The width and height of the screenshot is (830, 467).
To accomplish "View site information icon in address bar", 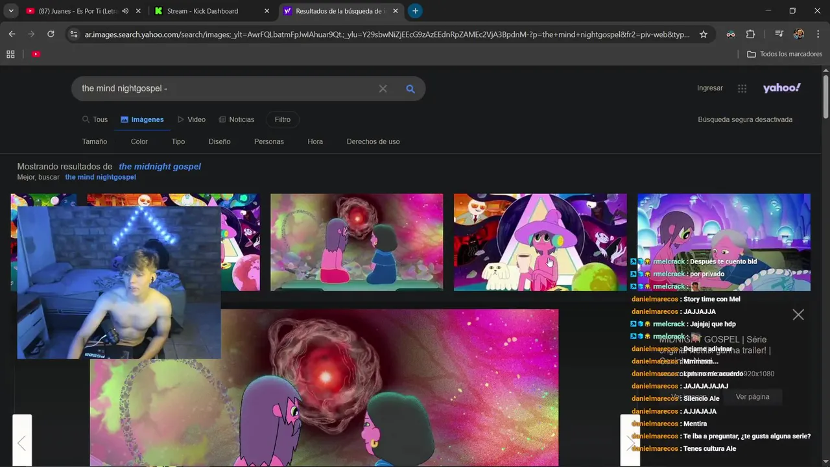I will (x=74, y=34).
